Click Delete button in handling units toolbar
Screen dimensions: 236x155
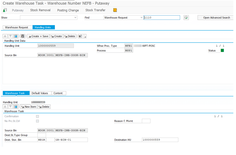coord(70,36)
